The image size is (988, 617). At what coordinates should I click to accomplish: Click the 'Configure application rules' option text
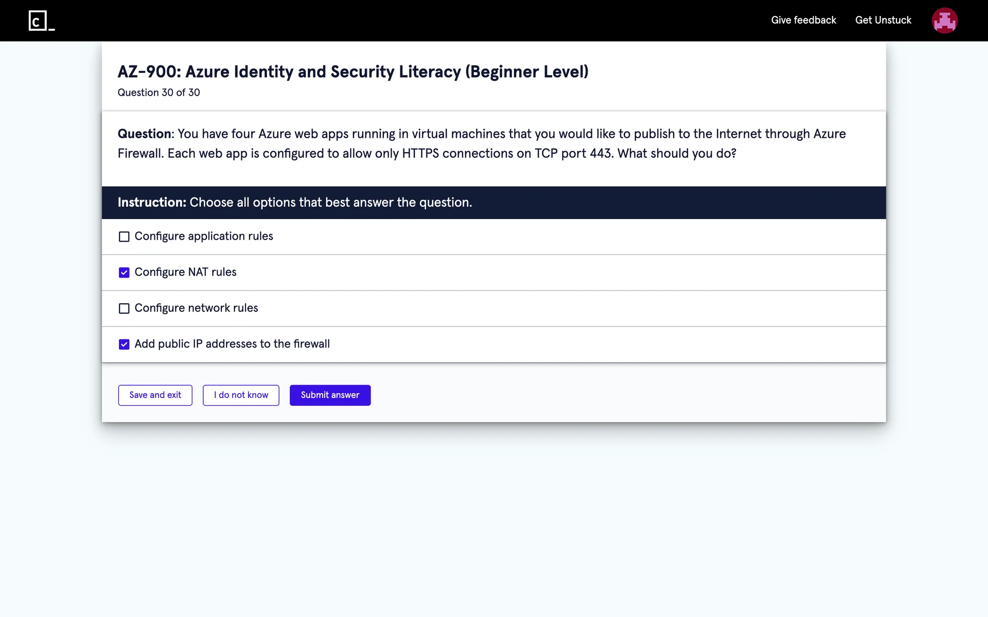pyautogui.click(x=204, y=236)
